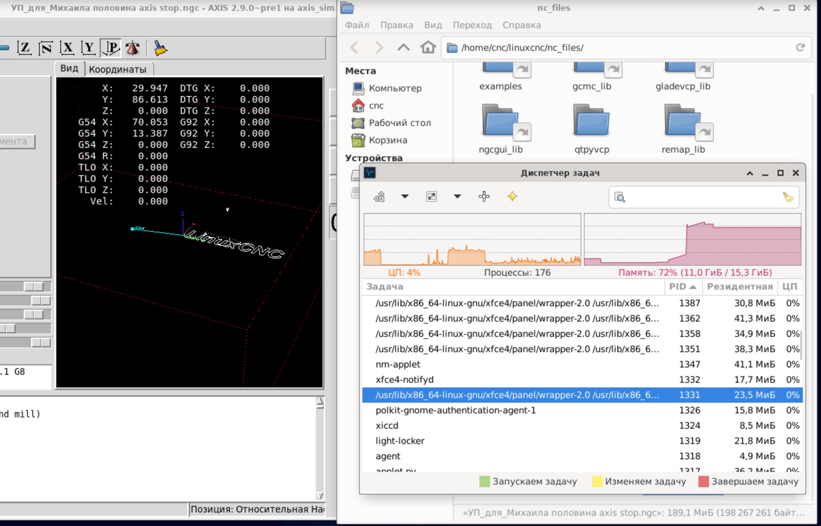
Task: Click the rotated Z view icon
Action: [x=45, y=48]
